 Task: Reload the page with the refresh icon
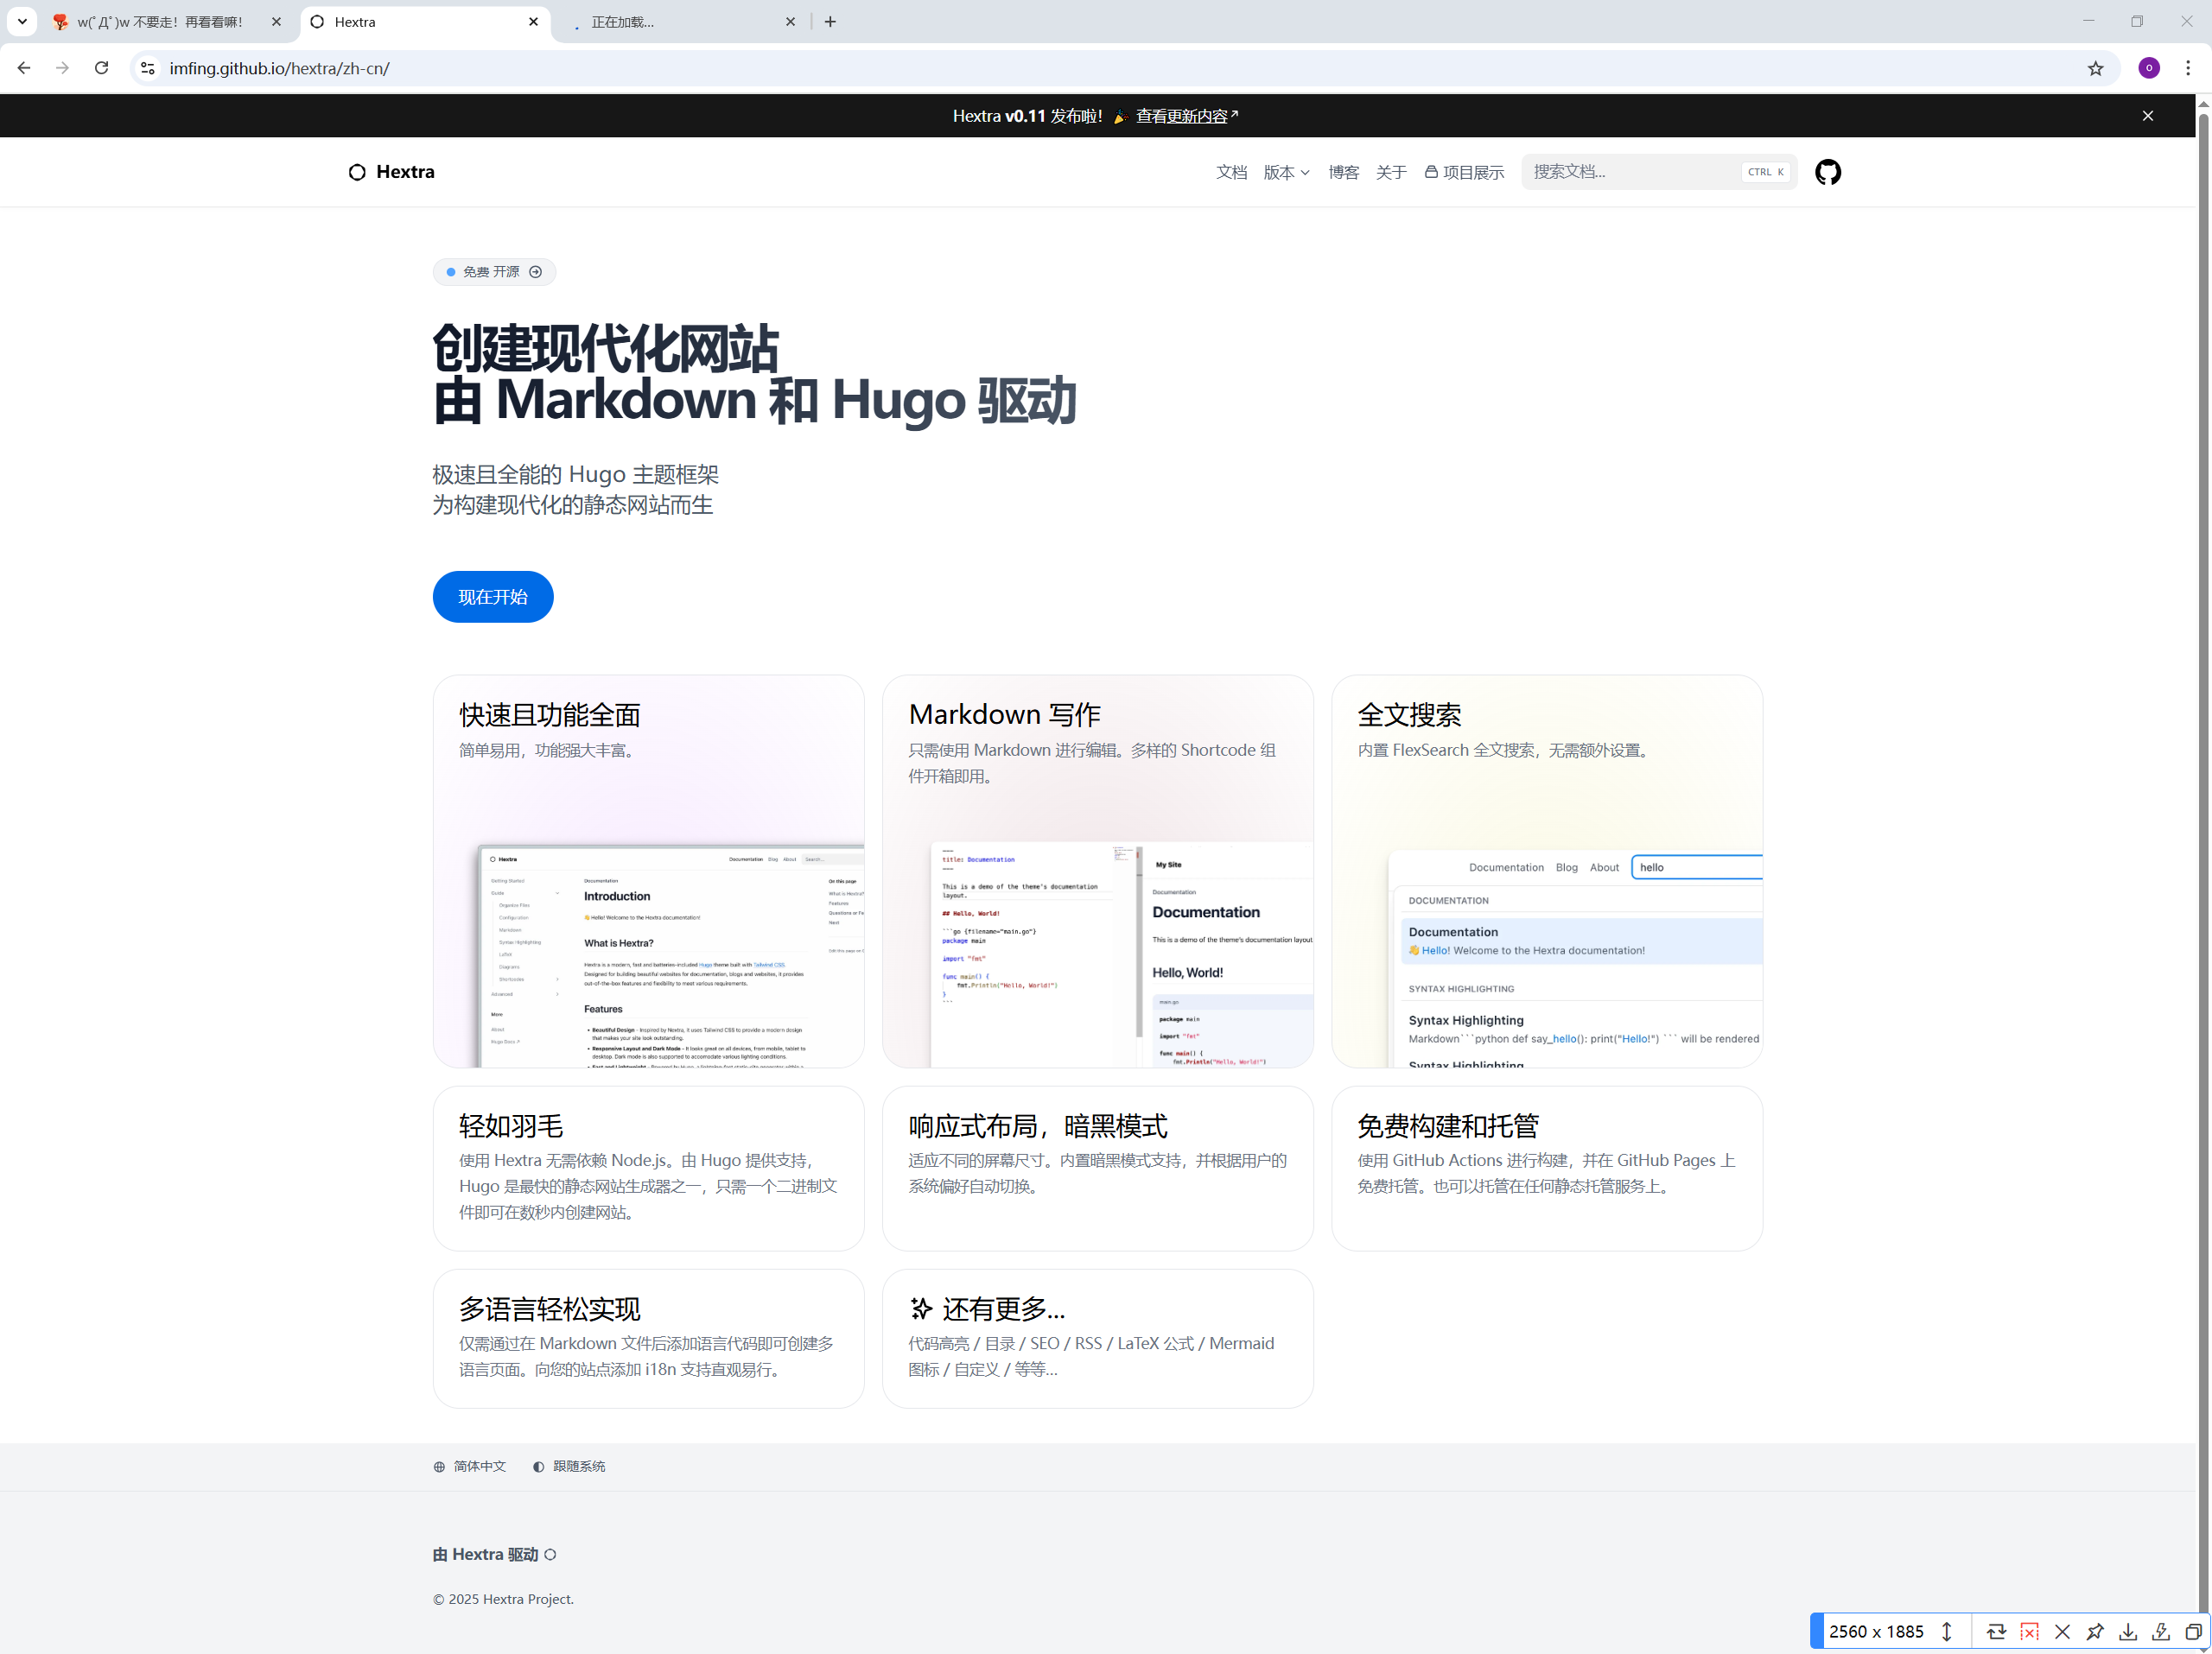[101, 68]
